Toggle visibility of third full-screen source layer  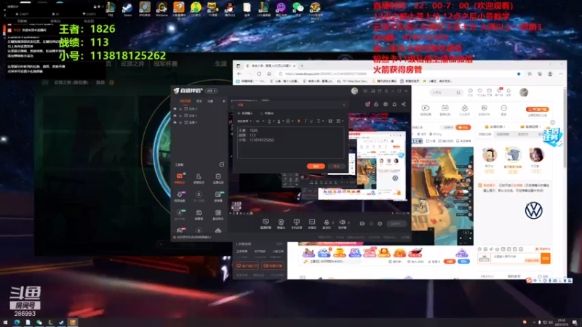pos(175,122)
